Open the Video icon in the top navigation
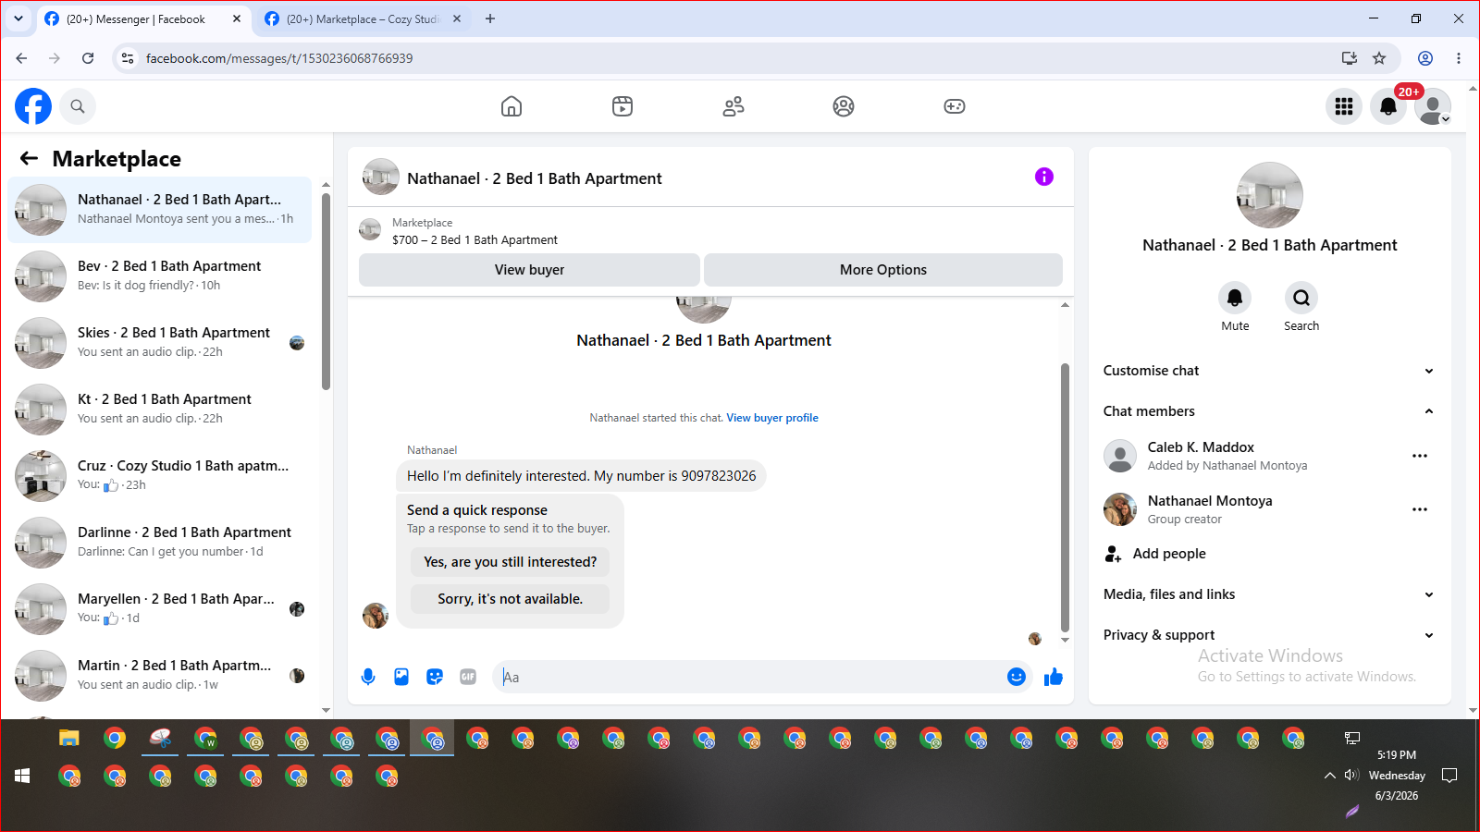 tap(623, 106)
